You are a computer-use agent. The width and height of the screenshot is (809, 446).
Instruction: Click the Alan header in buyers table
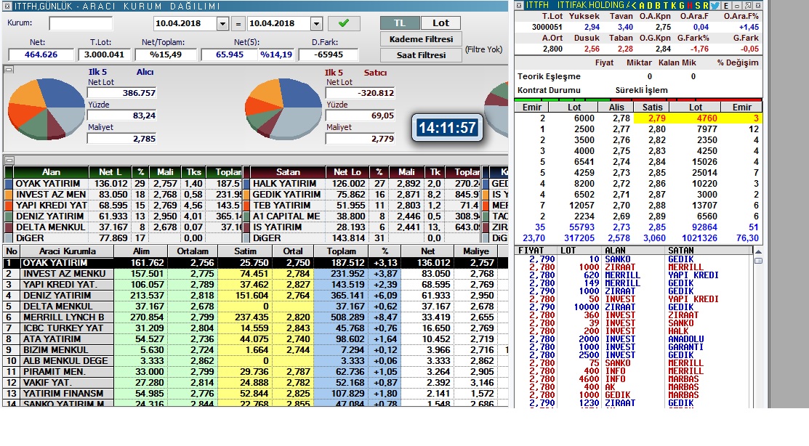click(51, 172)
